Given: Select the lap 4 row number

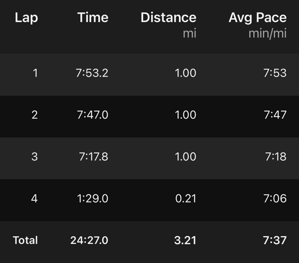Looking at the screenshot, I should click(34, 198).
